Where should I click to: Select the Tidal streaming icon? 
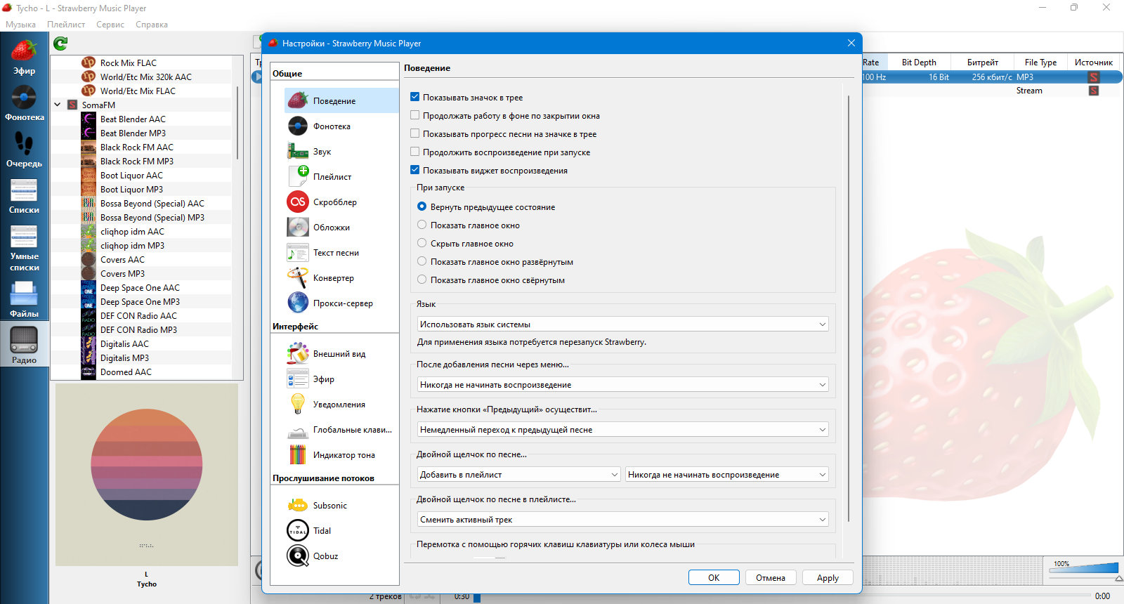[x=298, y=530]
